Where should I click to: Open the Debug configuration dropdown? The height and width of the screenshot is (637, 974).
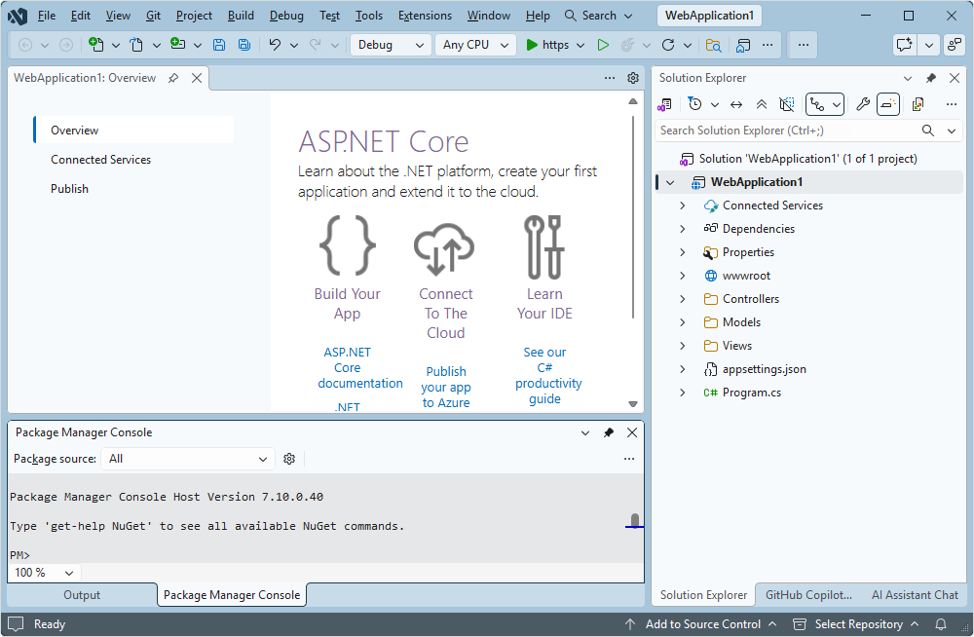point(391,45)
